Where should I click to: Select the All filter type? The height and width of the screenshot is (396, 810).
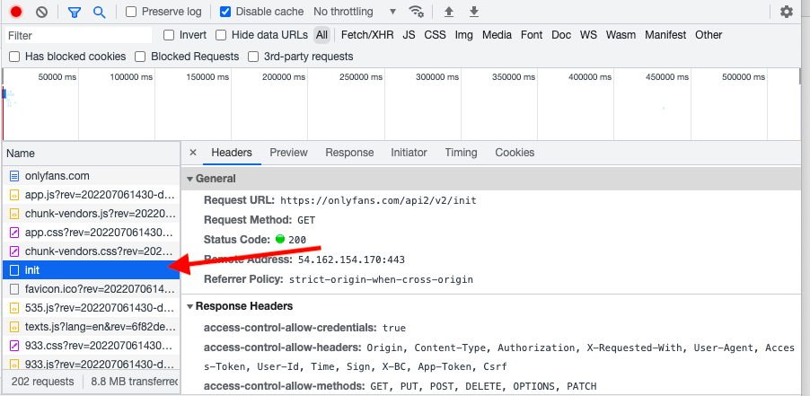point(321,35)
